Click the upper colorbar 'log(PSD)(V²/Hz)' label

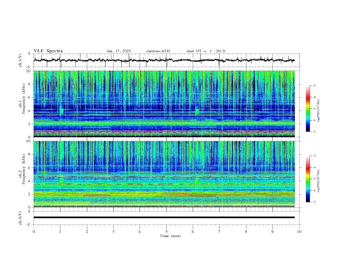319,111
